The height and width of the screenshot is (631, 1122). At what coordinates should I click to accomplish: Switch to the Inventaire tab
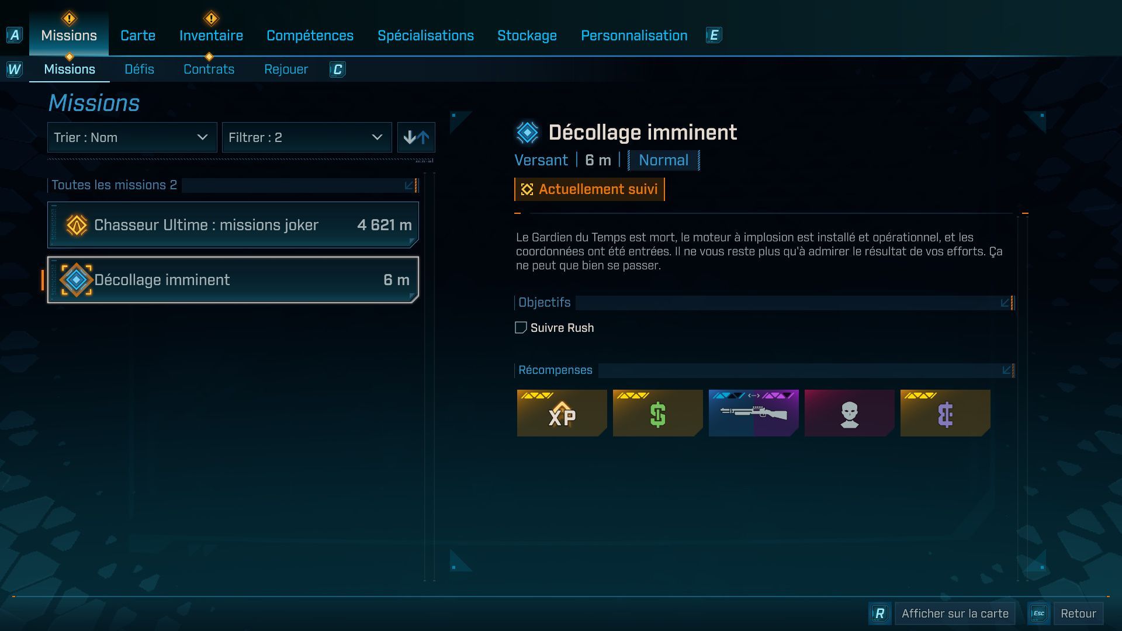211,35
